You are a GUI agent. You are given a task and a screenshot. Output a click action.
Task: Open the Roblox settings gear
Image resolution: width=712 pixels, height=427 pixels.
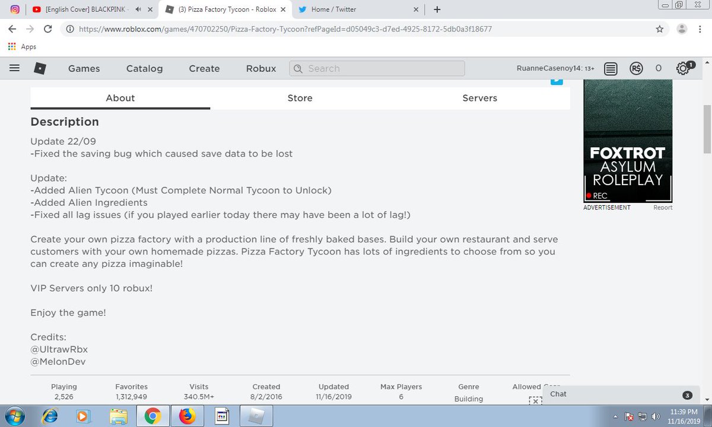coord(684,68)
